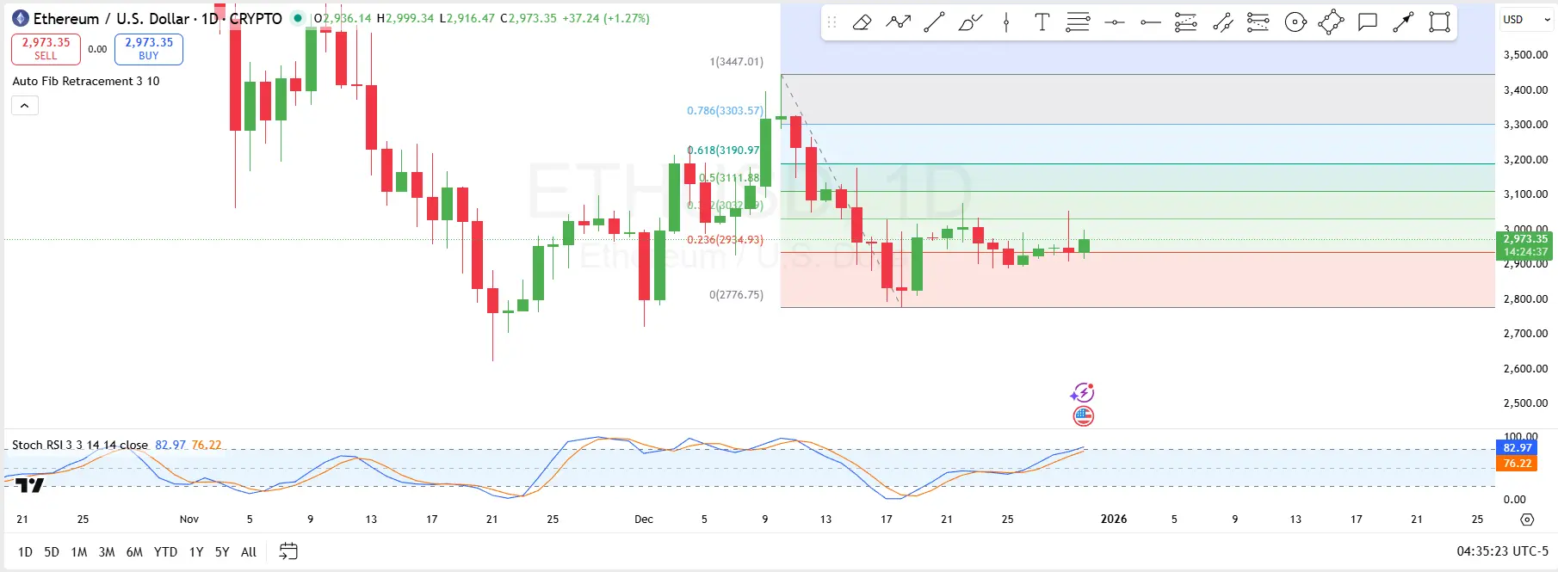This screenshot has width=1558, height=572.
Task: Click the Ethereum / U.S. Dollar title
Action: pyautogui.click(x=111, y=19)
